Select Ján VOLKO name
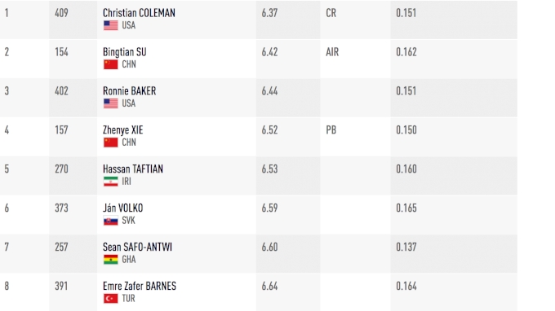Viewport: 555px width, 311px height. [x=122, y=208]
